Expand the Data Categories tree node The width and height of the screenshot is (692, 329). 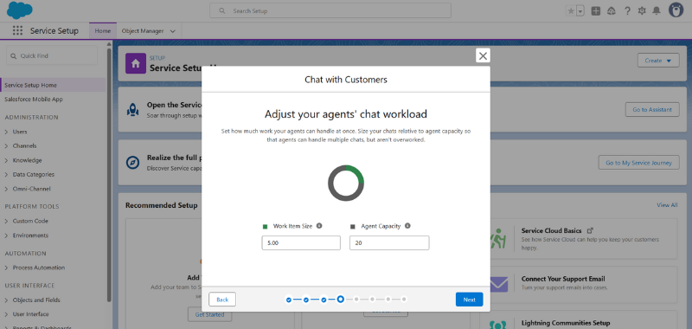pyautogui.click(x=6, y=174)
